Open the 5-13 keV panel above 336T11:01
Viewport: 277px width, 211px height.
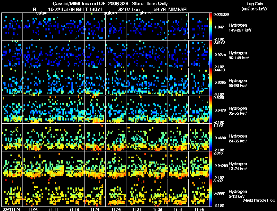point(12,193)
